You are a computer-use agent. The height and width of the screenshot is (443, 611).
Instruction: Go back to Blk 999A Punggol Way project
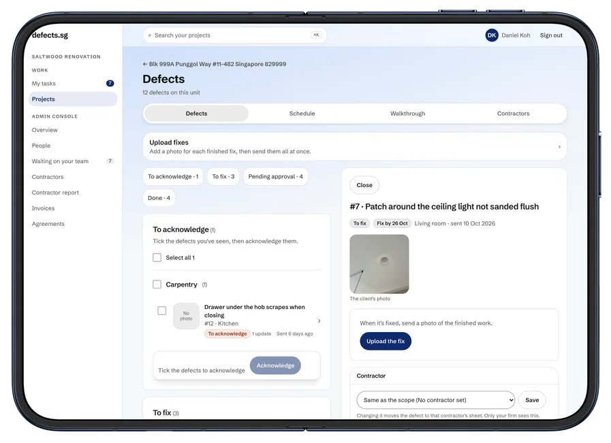(x=215, y=64)
